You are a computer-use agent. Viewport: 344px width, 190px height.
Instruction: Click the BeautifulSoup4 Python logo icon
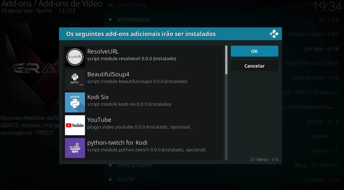click(75, 80)
